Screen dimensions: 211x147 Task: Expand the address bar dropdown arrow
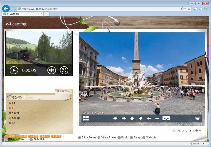click(185, 9)
